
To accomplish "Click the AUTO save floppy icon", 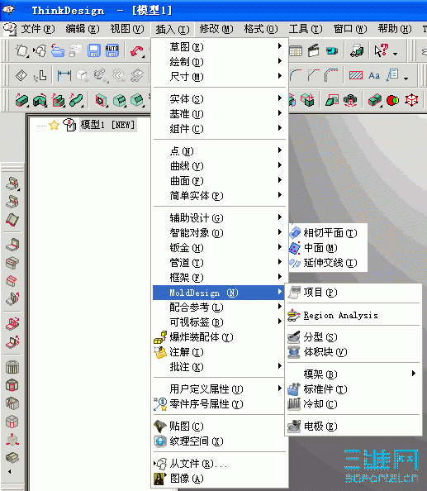I will tap(111, 50).
